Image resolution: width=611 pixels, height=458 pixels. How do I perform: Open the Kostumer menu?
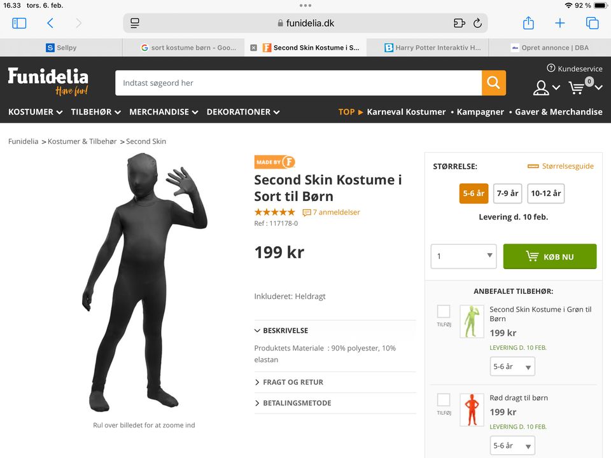coord(35,112)
